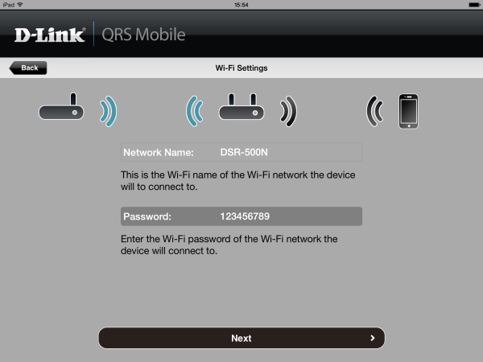The width and height of the screenshot is (483, 362).
Task: Tap the dual-antenna router icon
Action: click(x=242, y=106)
